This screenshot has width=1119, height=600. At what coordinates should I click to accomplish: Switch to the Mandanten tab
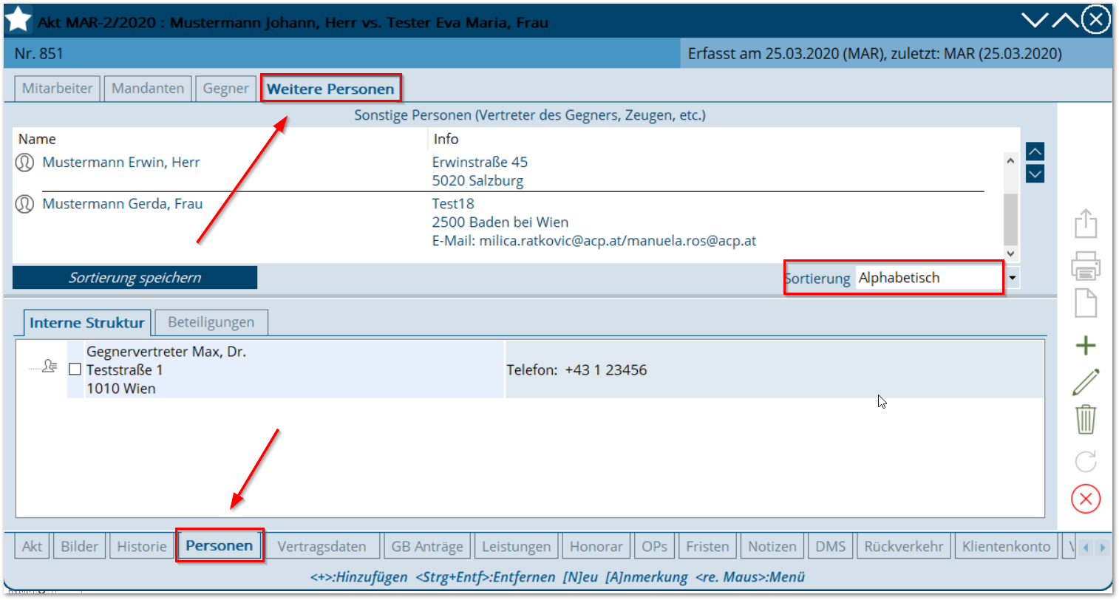(148, 89)
